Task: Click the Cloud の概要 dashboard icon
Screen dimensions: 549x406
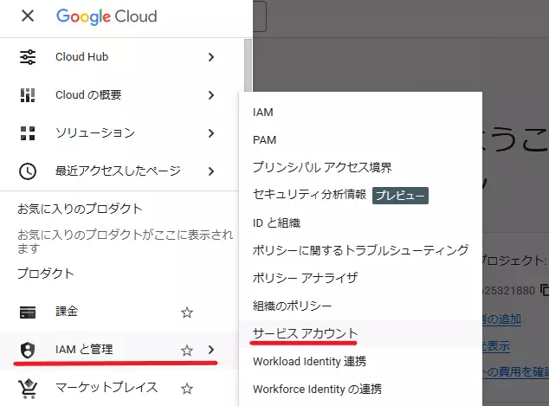Action: (x=28, y=95)
